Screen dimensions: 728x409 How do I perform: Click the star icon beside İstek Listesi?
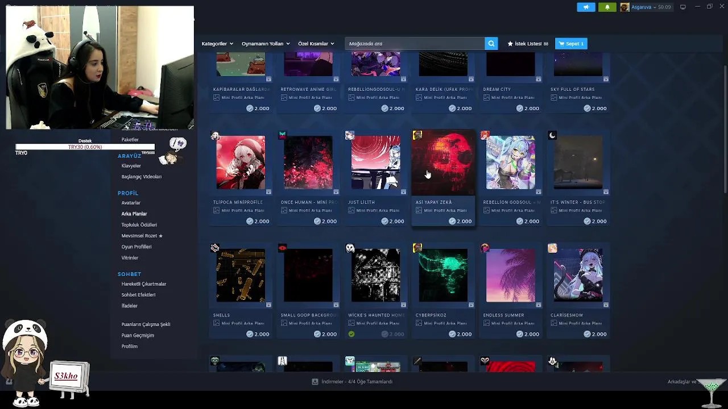tap(510, 44)
